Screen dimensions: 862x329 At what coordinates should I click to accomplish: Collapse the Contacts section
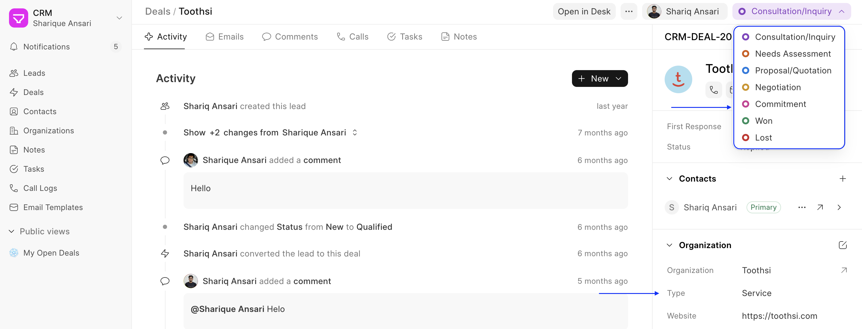[x=669, y=178]
